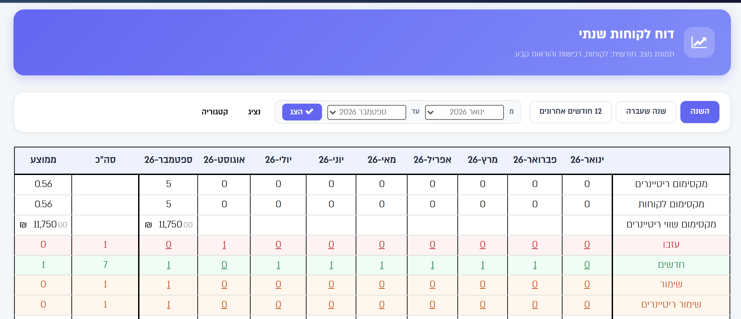This screenshot has width=741, height=319.
Task: Open the חדשים link for אוגוסט-26
Action: pos(224,265)
